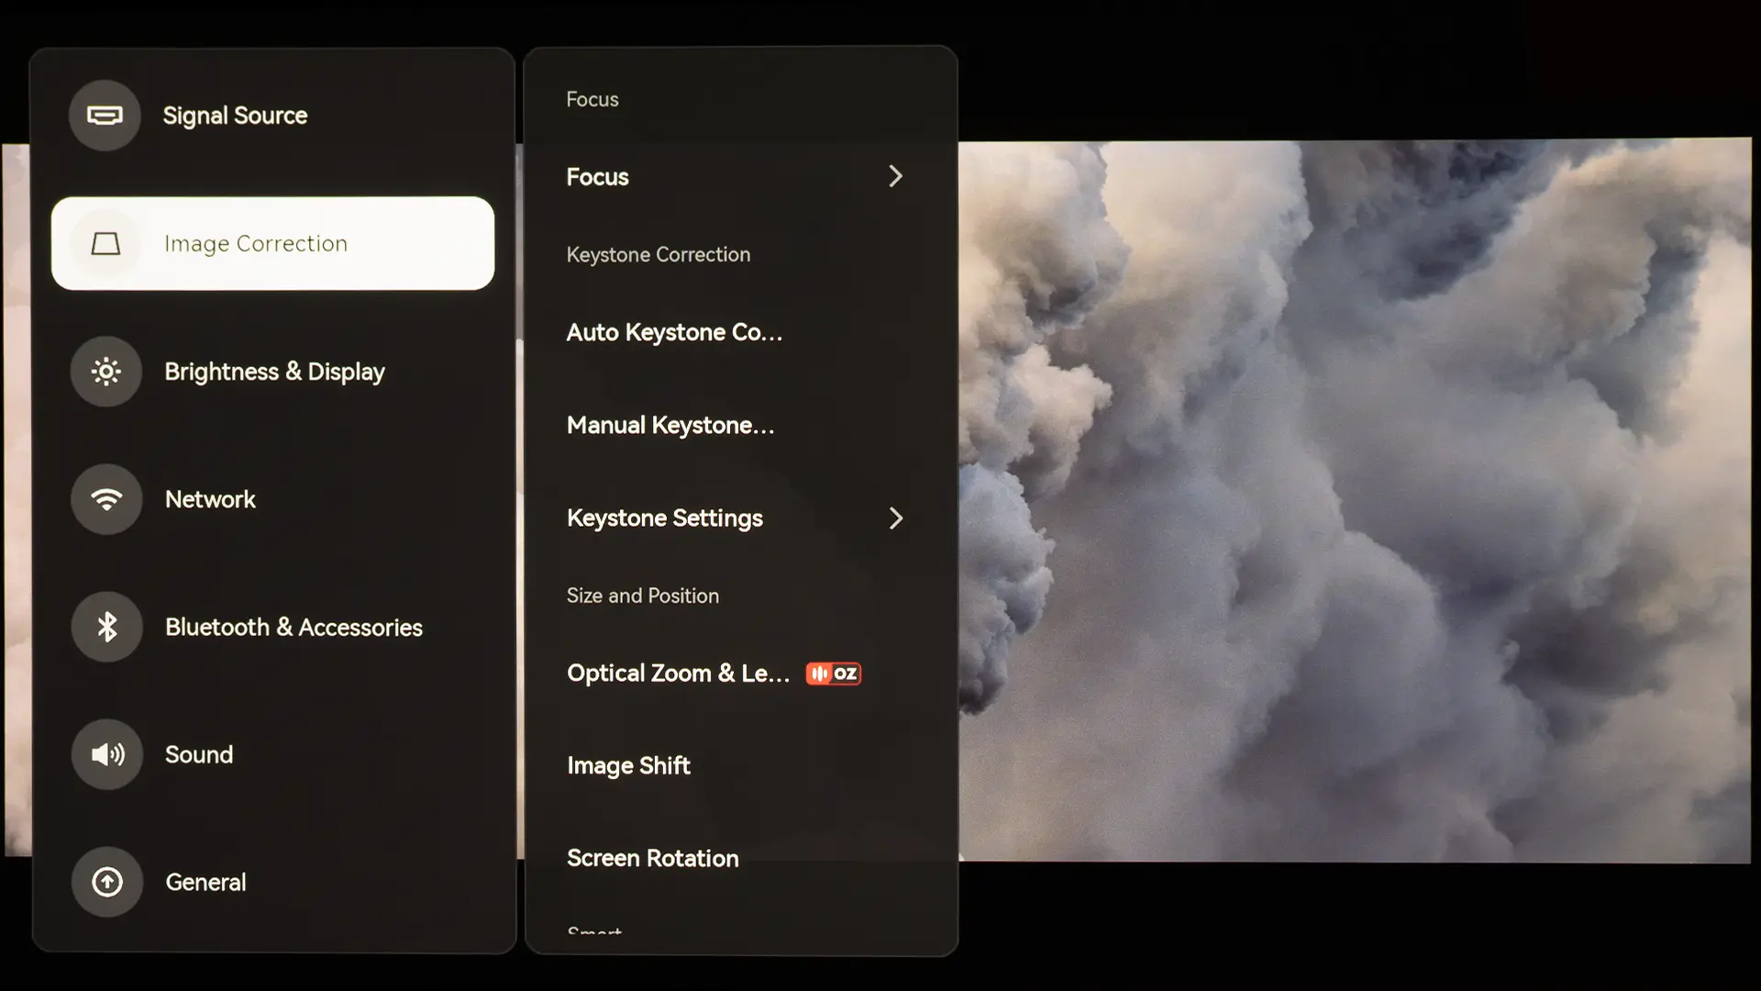Click the Brightness & Display sun icon

(x=106, y=372)
